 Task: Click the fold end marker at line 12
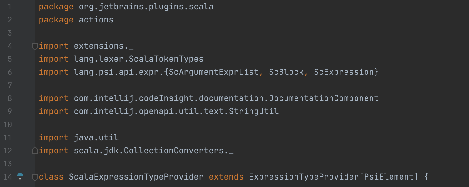(x=35, y=151)
